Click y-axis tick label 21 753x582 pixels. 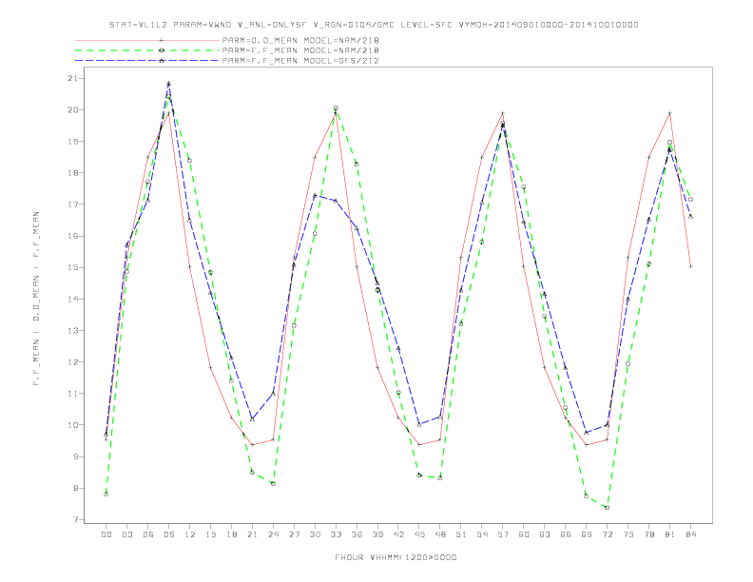(x=73, y=78)
